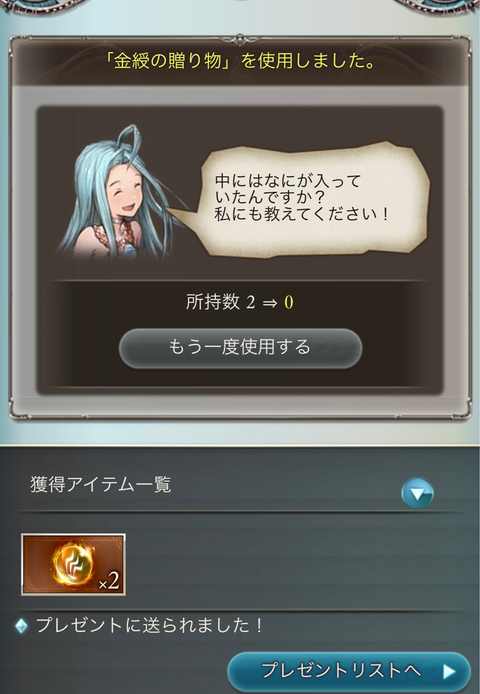Collapse the 獲得アイテム一覧 list with blue arrow
This screenshot has width=480, height=694.
tap(417, 493)
